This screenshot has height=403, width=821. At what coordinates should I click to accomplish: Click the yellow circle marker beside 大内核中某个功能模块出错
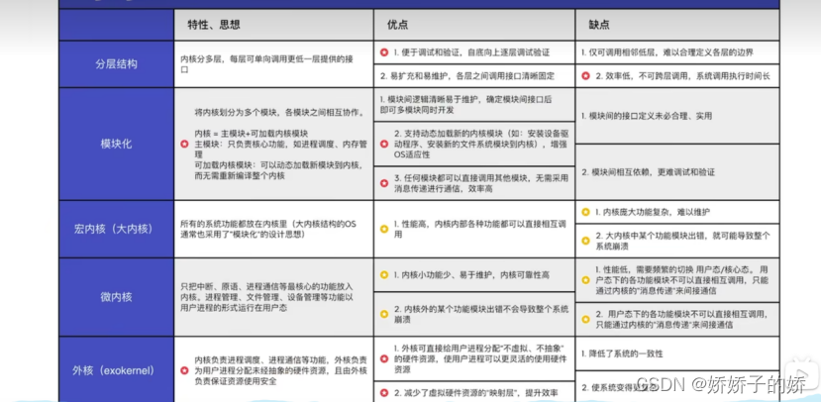(x=585, y=241)
